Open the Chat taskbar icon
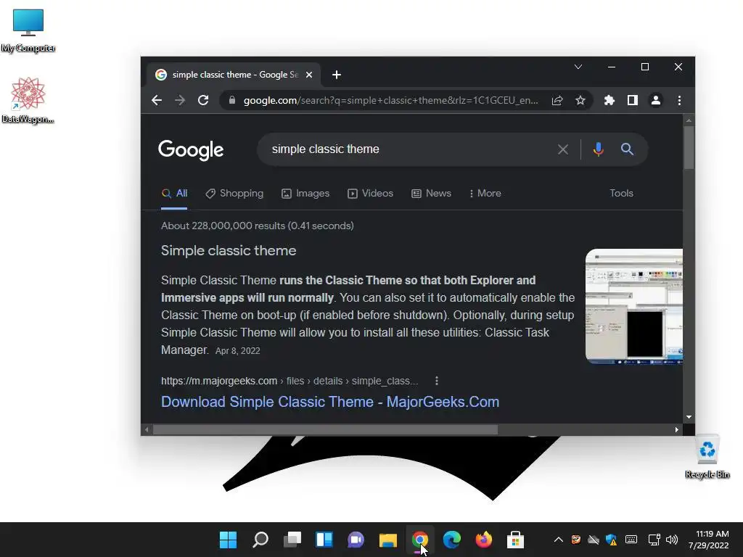 356,540
